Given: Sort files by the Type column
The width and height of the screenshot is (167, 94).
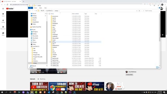Looking at the screenshot, I should (x=86, y=14).
